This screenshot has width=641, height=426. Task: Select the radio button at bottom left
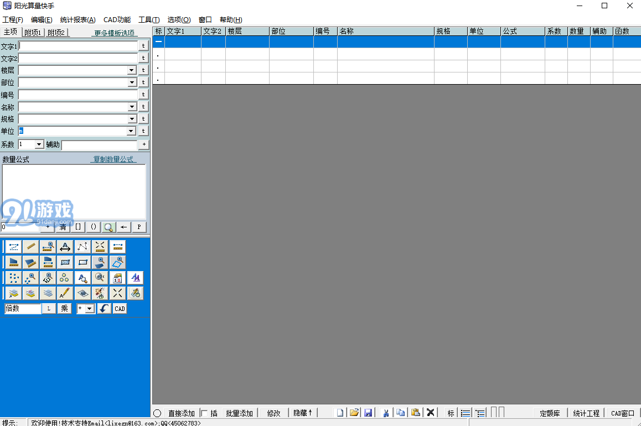pos(158,412)
